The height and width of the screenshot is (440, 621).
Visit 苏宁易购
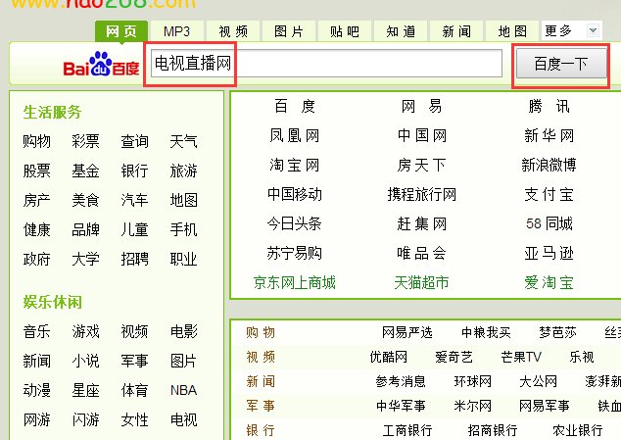[x=294, y=253]
